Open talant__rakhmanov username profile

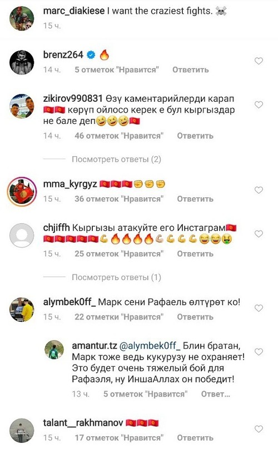point(83,423)
